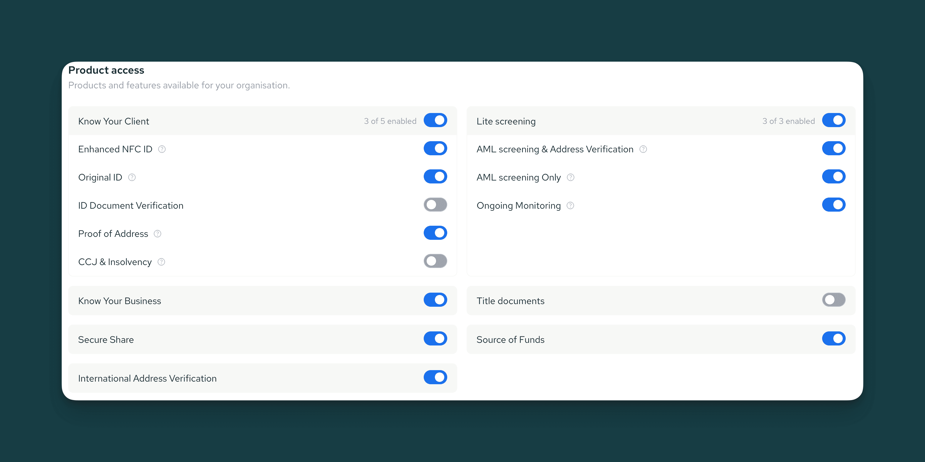This screenshot has height=462, width=925.
Task: Turn on CCJ & Insolvency switch
Action: click(435, 261)
